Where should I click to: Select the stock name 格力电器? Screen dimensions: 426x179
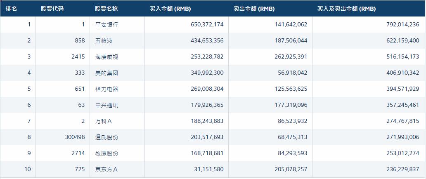(107, 89)
